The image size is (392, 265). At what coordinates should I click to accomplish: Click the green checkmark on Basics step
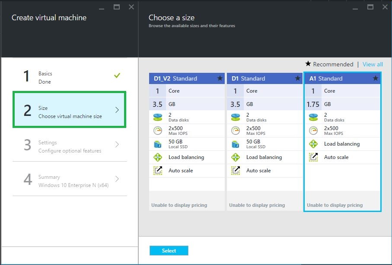(x=117, y=75)
